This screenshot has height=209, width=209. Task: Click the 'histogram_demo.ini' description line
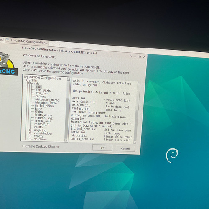pyautogui.click(x=99, y=116)
